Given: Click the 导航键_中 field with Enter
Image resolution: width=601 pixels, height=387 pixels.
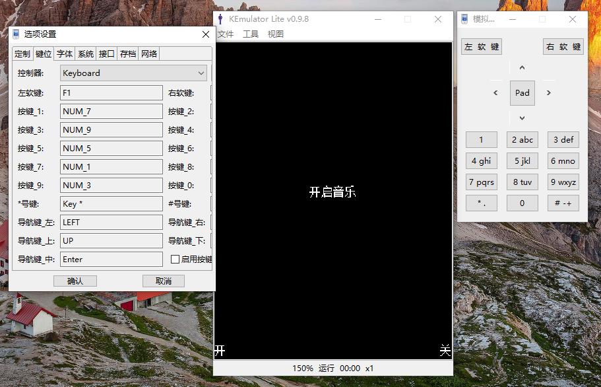Looking at the screenshot, I should tap(111, 260).
